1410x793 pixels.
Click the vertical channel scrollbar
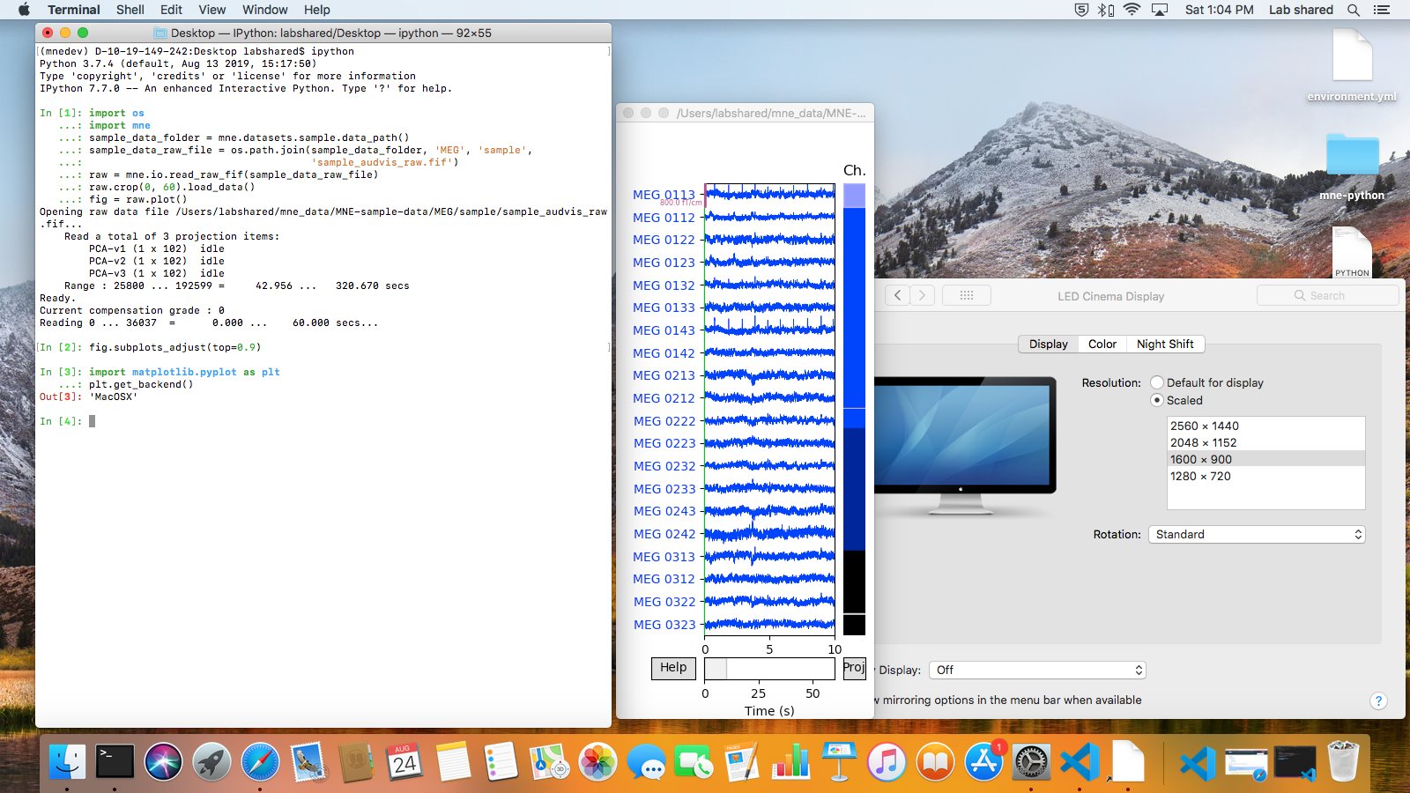pos(854,409)
